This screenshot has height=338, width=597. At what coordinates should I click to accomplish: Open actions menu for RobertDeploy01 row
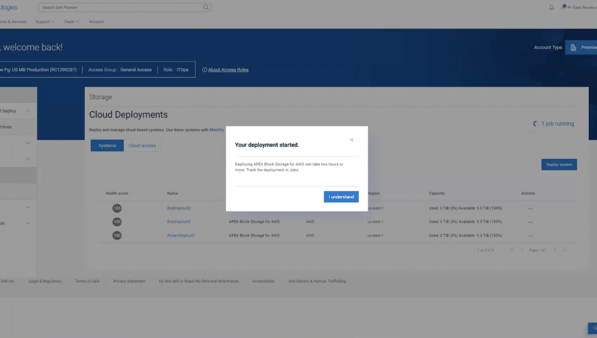(x=530, y=236)
